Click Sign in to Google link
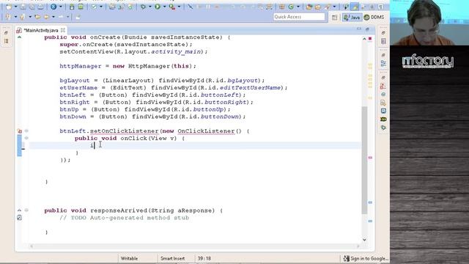Viewport: 469px width, 264px height. pyautogui.click(x=366, y=258)
